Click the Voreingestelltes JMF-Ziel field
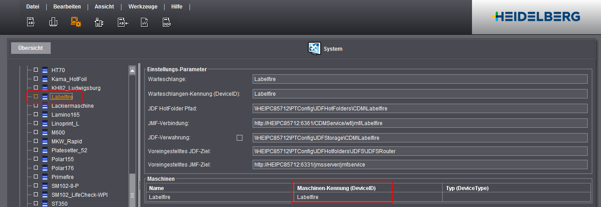 (x=420, y=165)
